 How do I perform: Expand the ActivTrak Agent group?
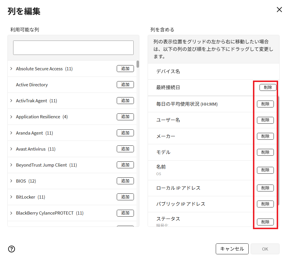(x=11, y=101)
